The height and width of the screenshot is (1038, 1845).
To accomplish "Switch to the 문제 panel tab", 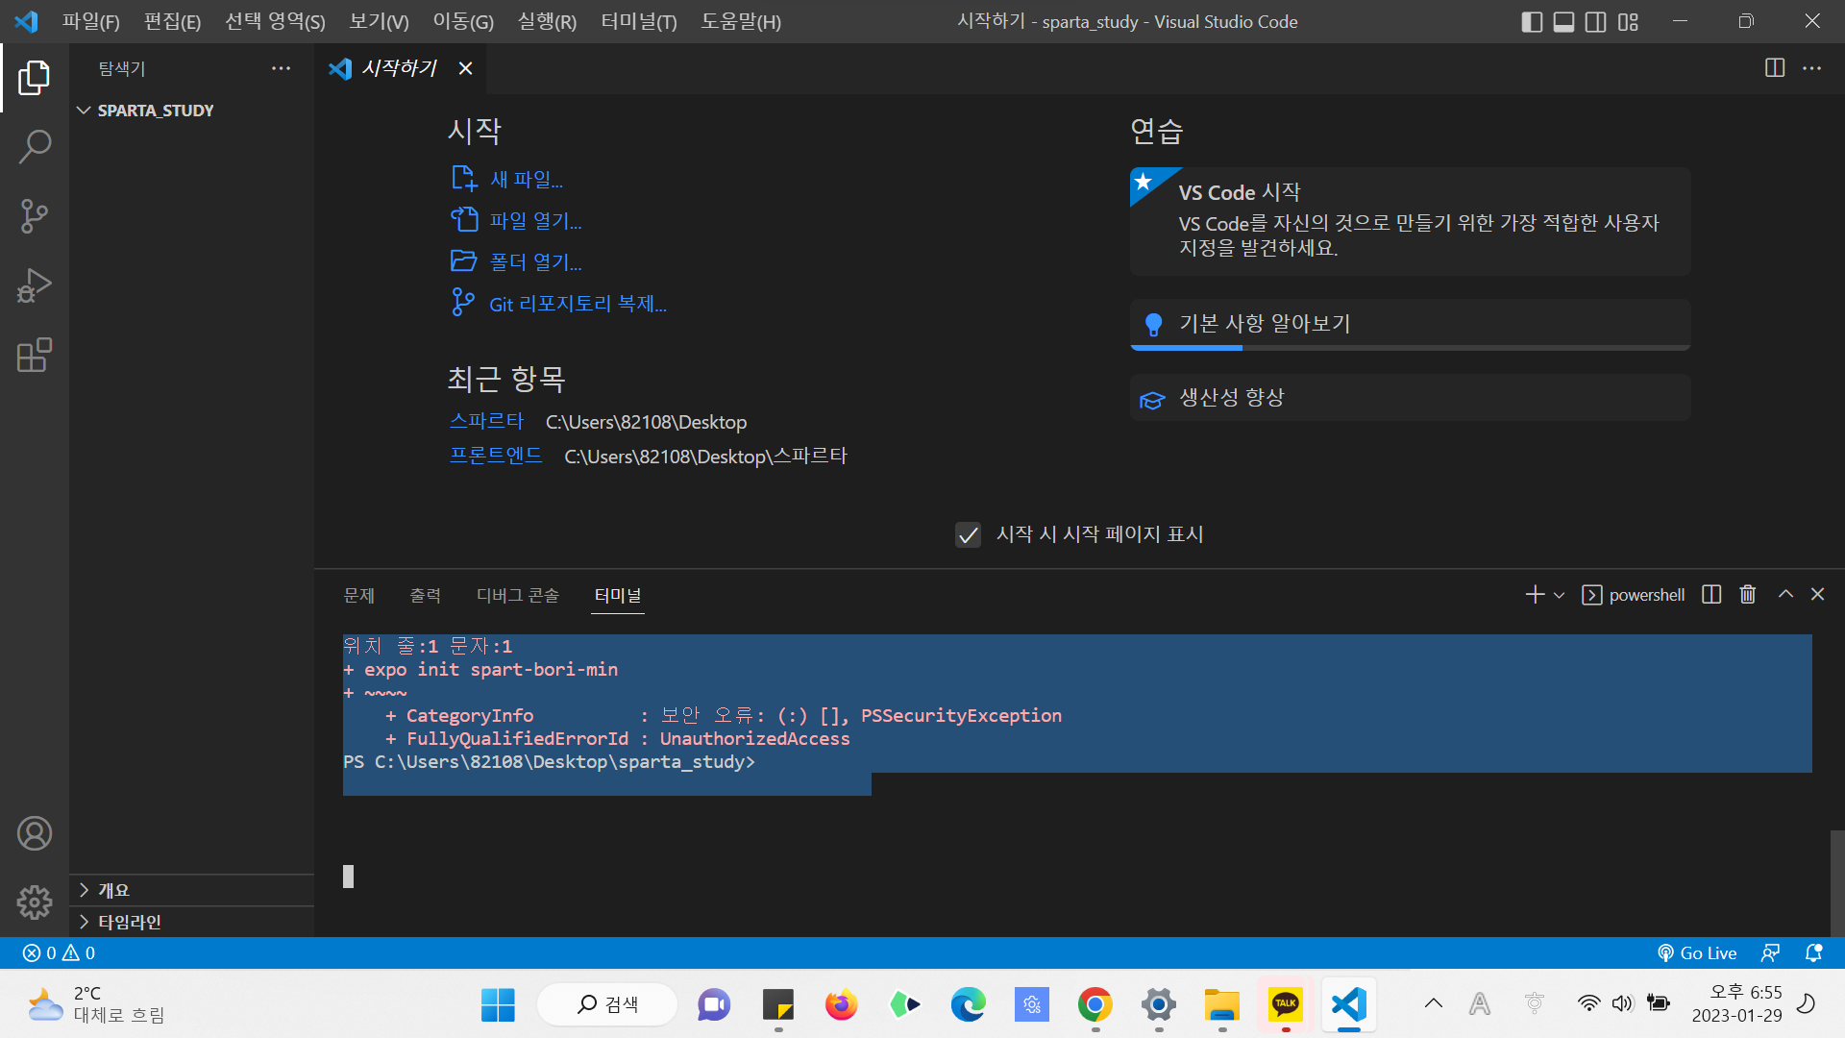I will (x=358, y=595).
